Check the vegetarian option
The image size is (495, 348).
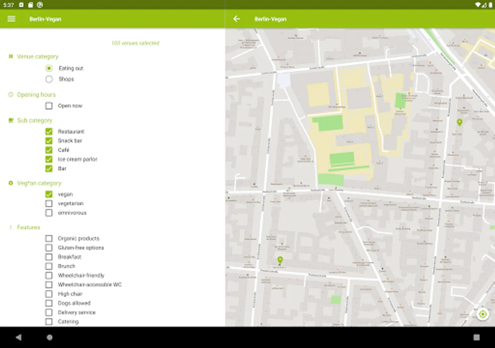coord(49,203)
